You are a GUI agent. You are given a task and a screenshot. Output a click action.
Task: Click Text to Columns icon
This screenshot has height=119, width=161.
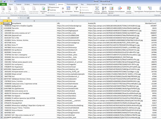click(x=97, y=9)
